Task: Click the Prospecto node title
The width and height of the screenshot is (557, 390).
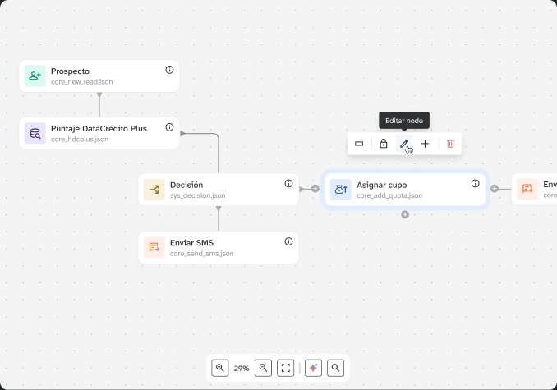Action: click(70, 71)
